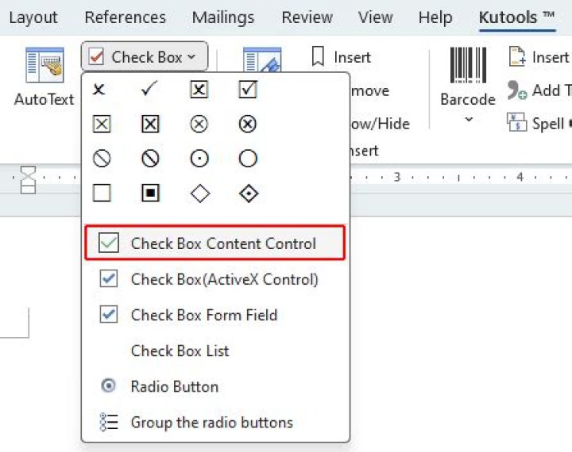Click the Barcode icon
572x452 pixels.
point(467,67)
